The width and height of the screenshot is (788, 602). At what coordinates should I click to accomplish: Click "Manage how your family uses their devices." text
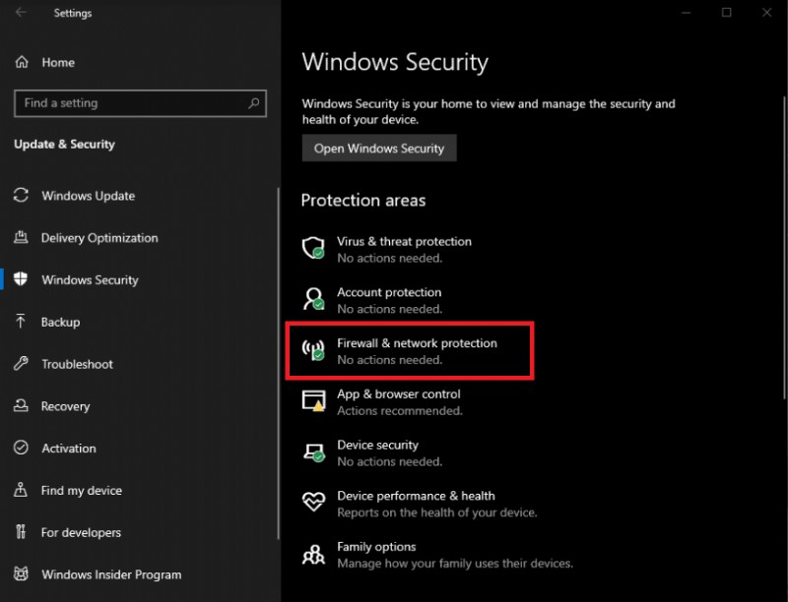(455, 564)
